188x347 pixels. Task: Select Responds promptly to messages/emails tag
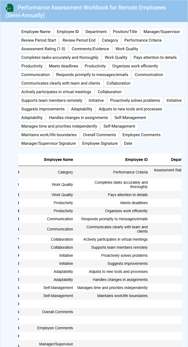pyautogui.click(x=92, y=75)
